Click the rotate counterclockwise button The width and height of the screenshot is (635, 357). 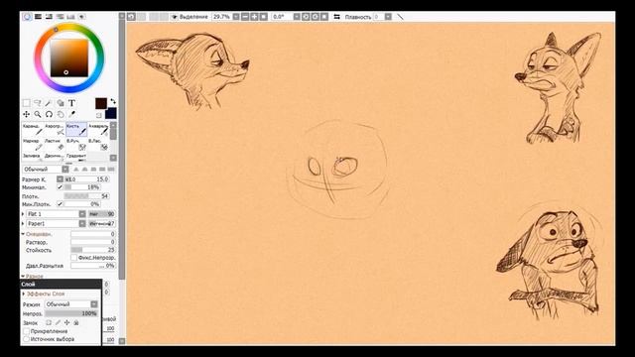point(306,17)
